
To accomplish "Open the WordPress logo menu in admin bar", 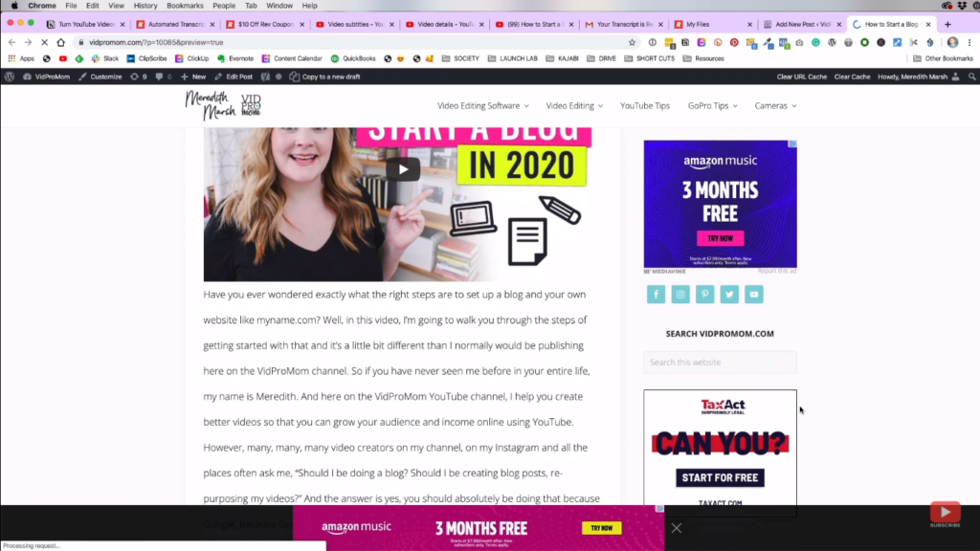I will 10,77.
